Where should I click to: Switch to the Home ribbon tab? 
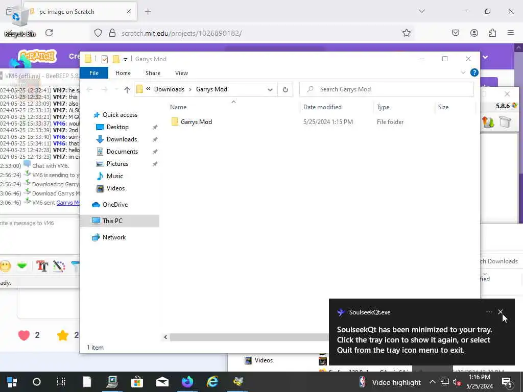pyautogui.click(x=123, y=73)
